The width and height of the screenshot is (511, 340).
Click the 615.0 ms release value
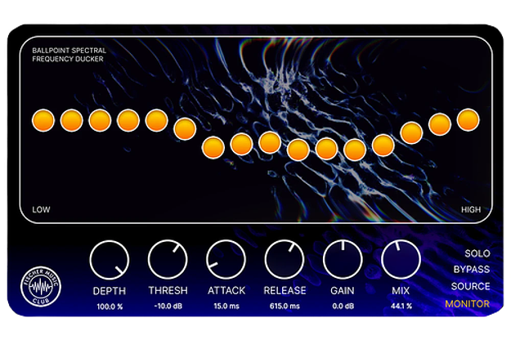pyautogui.click(x=285, y=306)
